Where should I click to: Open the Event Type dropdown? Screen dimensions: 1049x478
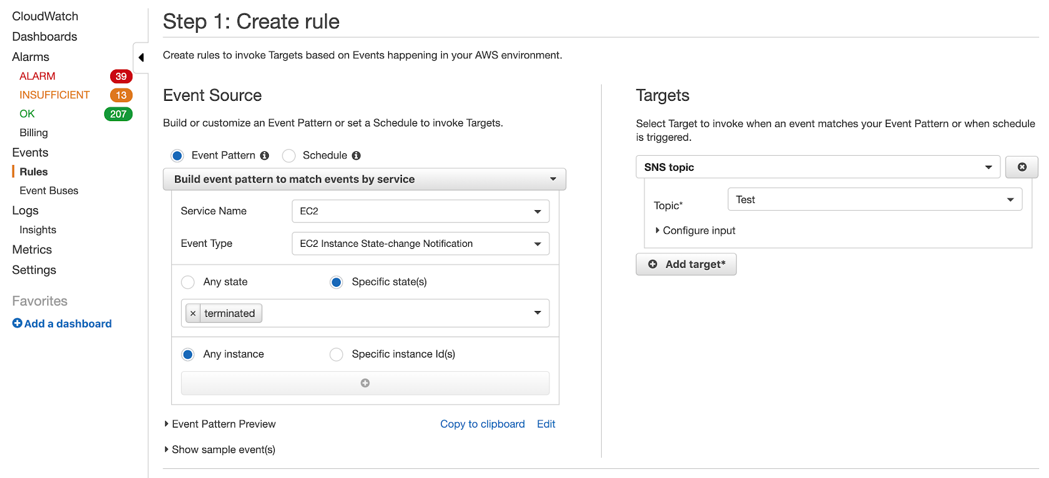[420, 244]
